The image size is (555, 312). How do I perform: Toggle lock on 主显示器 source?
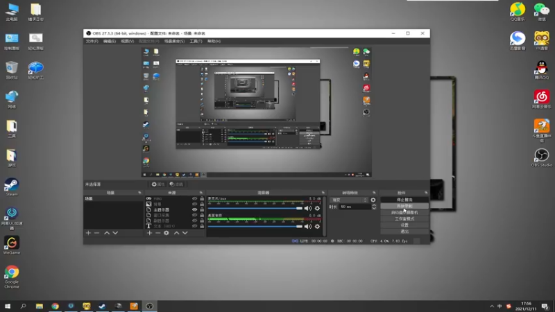click(x=202, y=209)
